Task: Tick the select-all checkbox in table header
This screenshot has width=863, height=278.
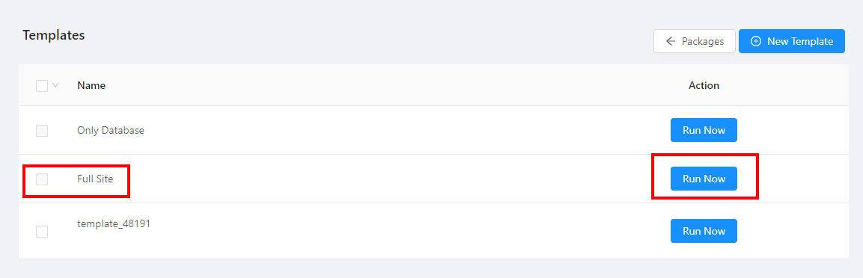Action: click(x=42, y=86)
